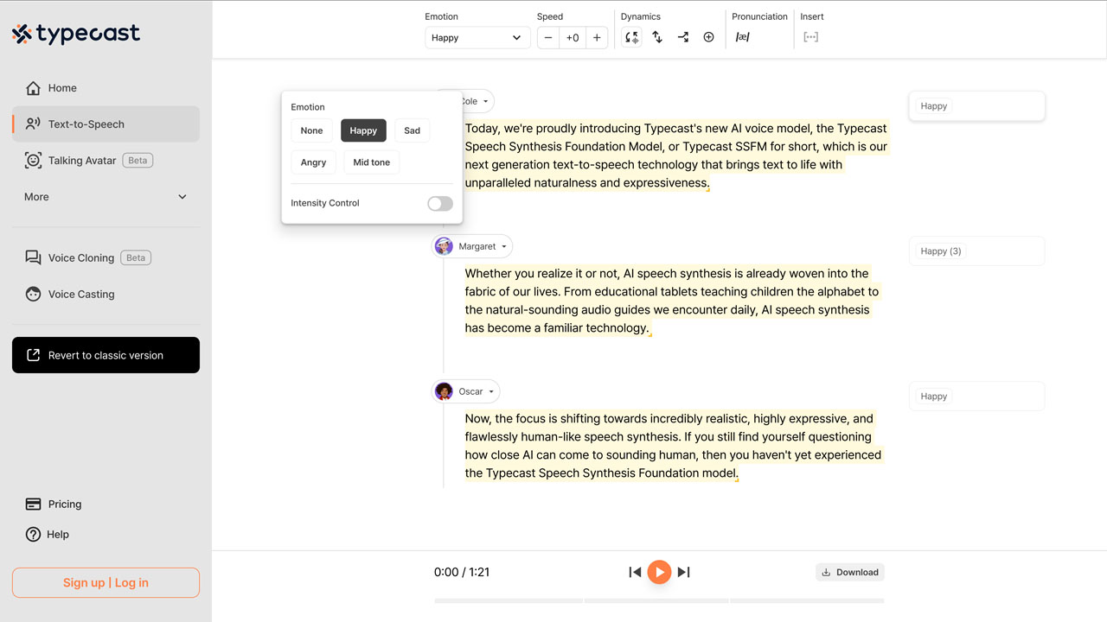
Task: Open Talking Avatar Beta page
Action: (83, 160)
